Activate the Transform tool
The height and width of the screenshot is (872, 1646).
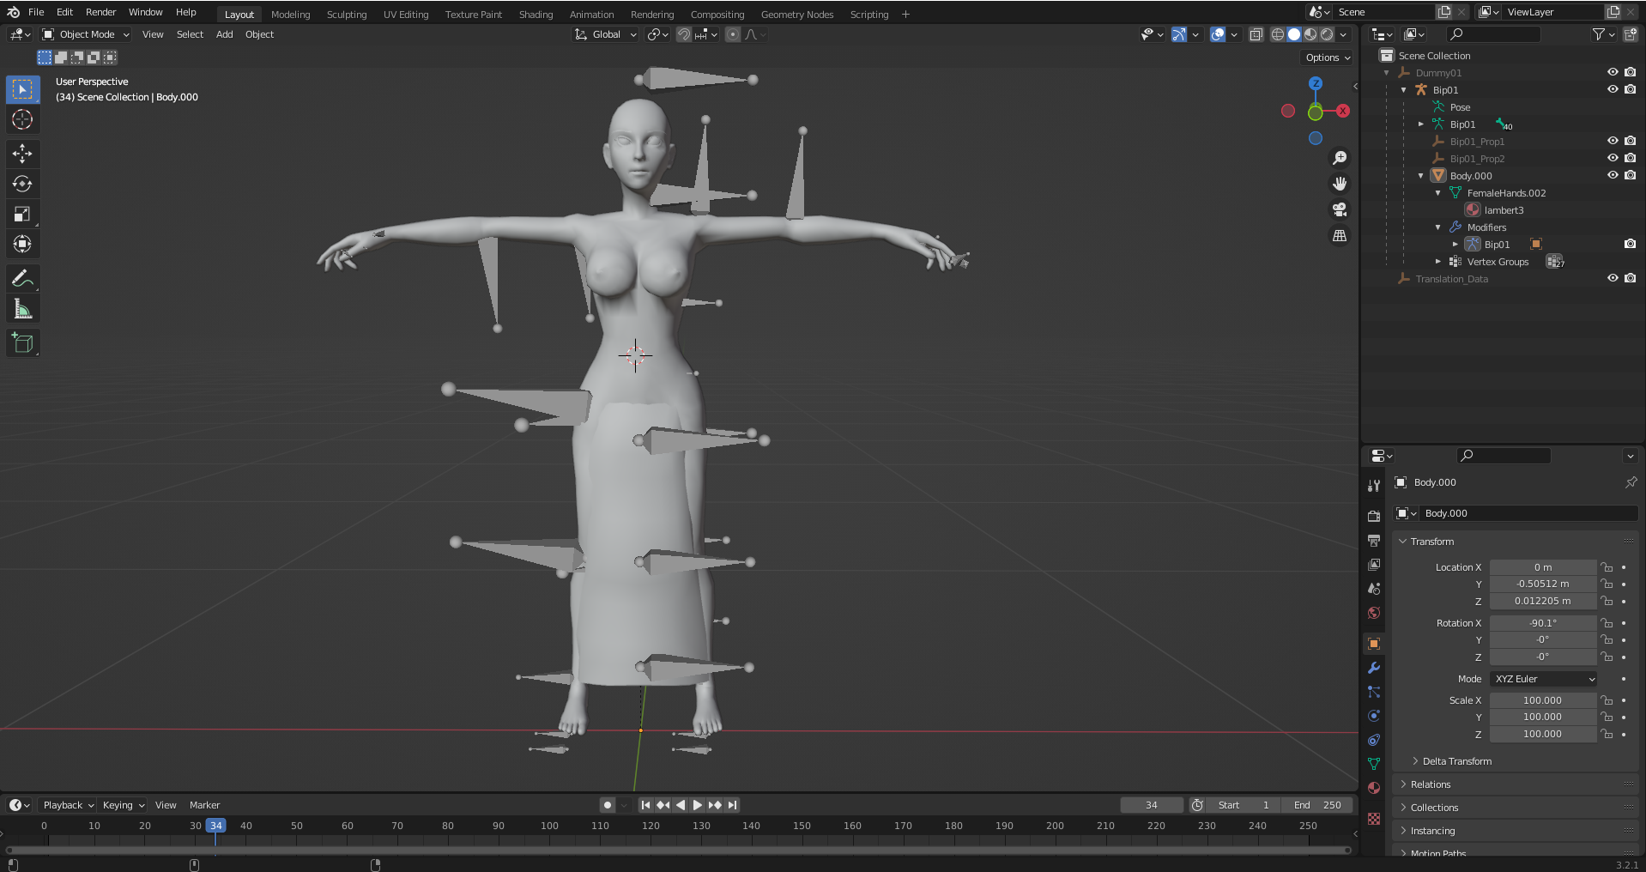click(22, 244)
